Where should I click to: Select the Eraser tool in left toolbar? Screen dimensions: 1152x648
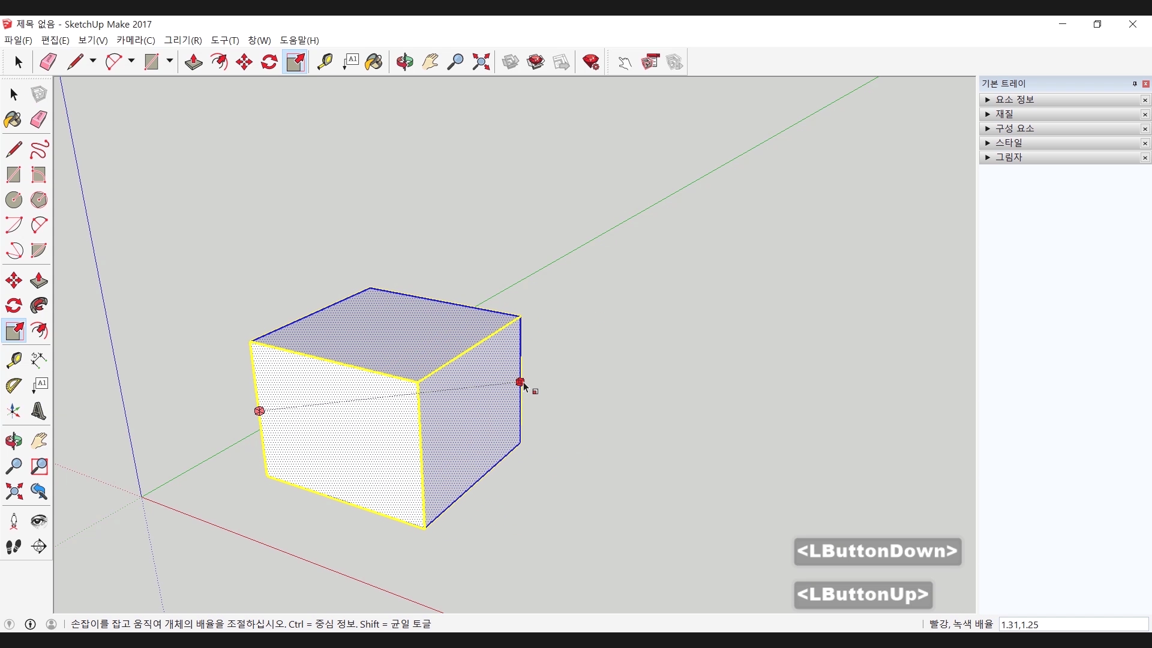click(39, 119)
